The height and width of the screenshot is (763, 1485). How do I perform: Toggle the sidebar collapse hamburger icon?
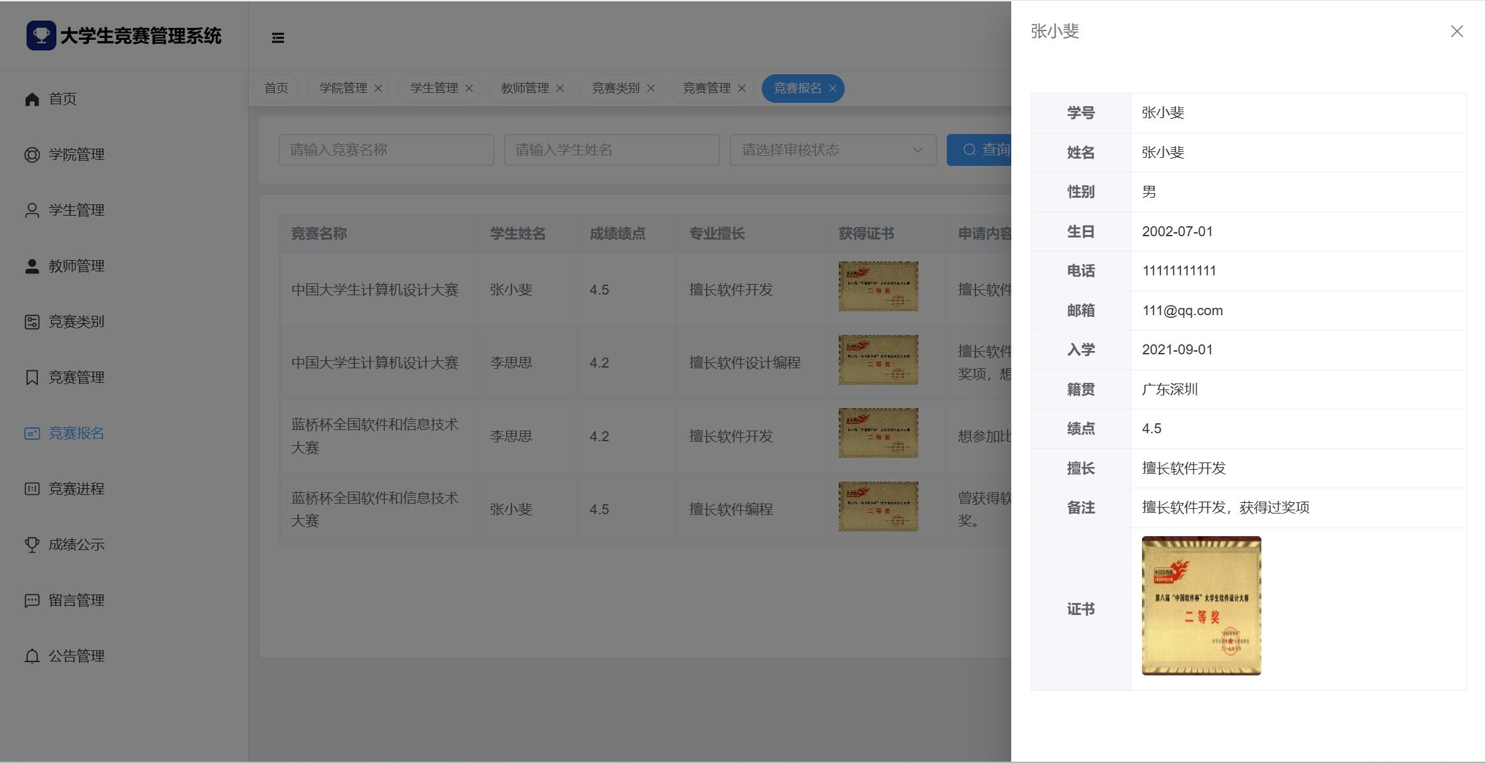[x=278, y=38]
